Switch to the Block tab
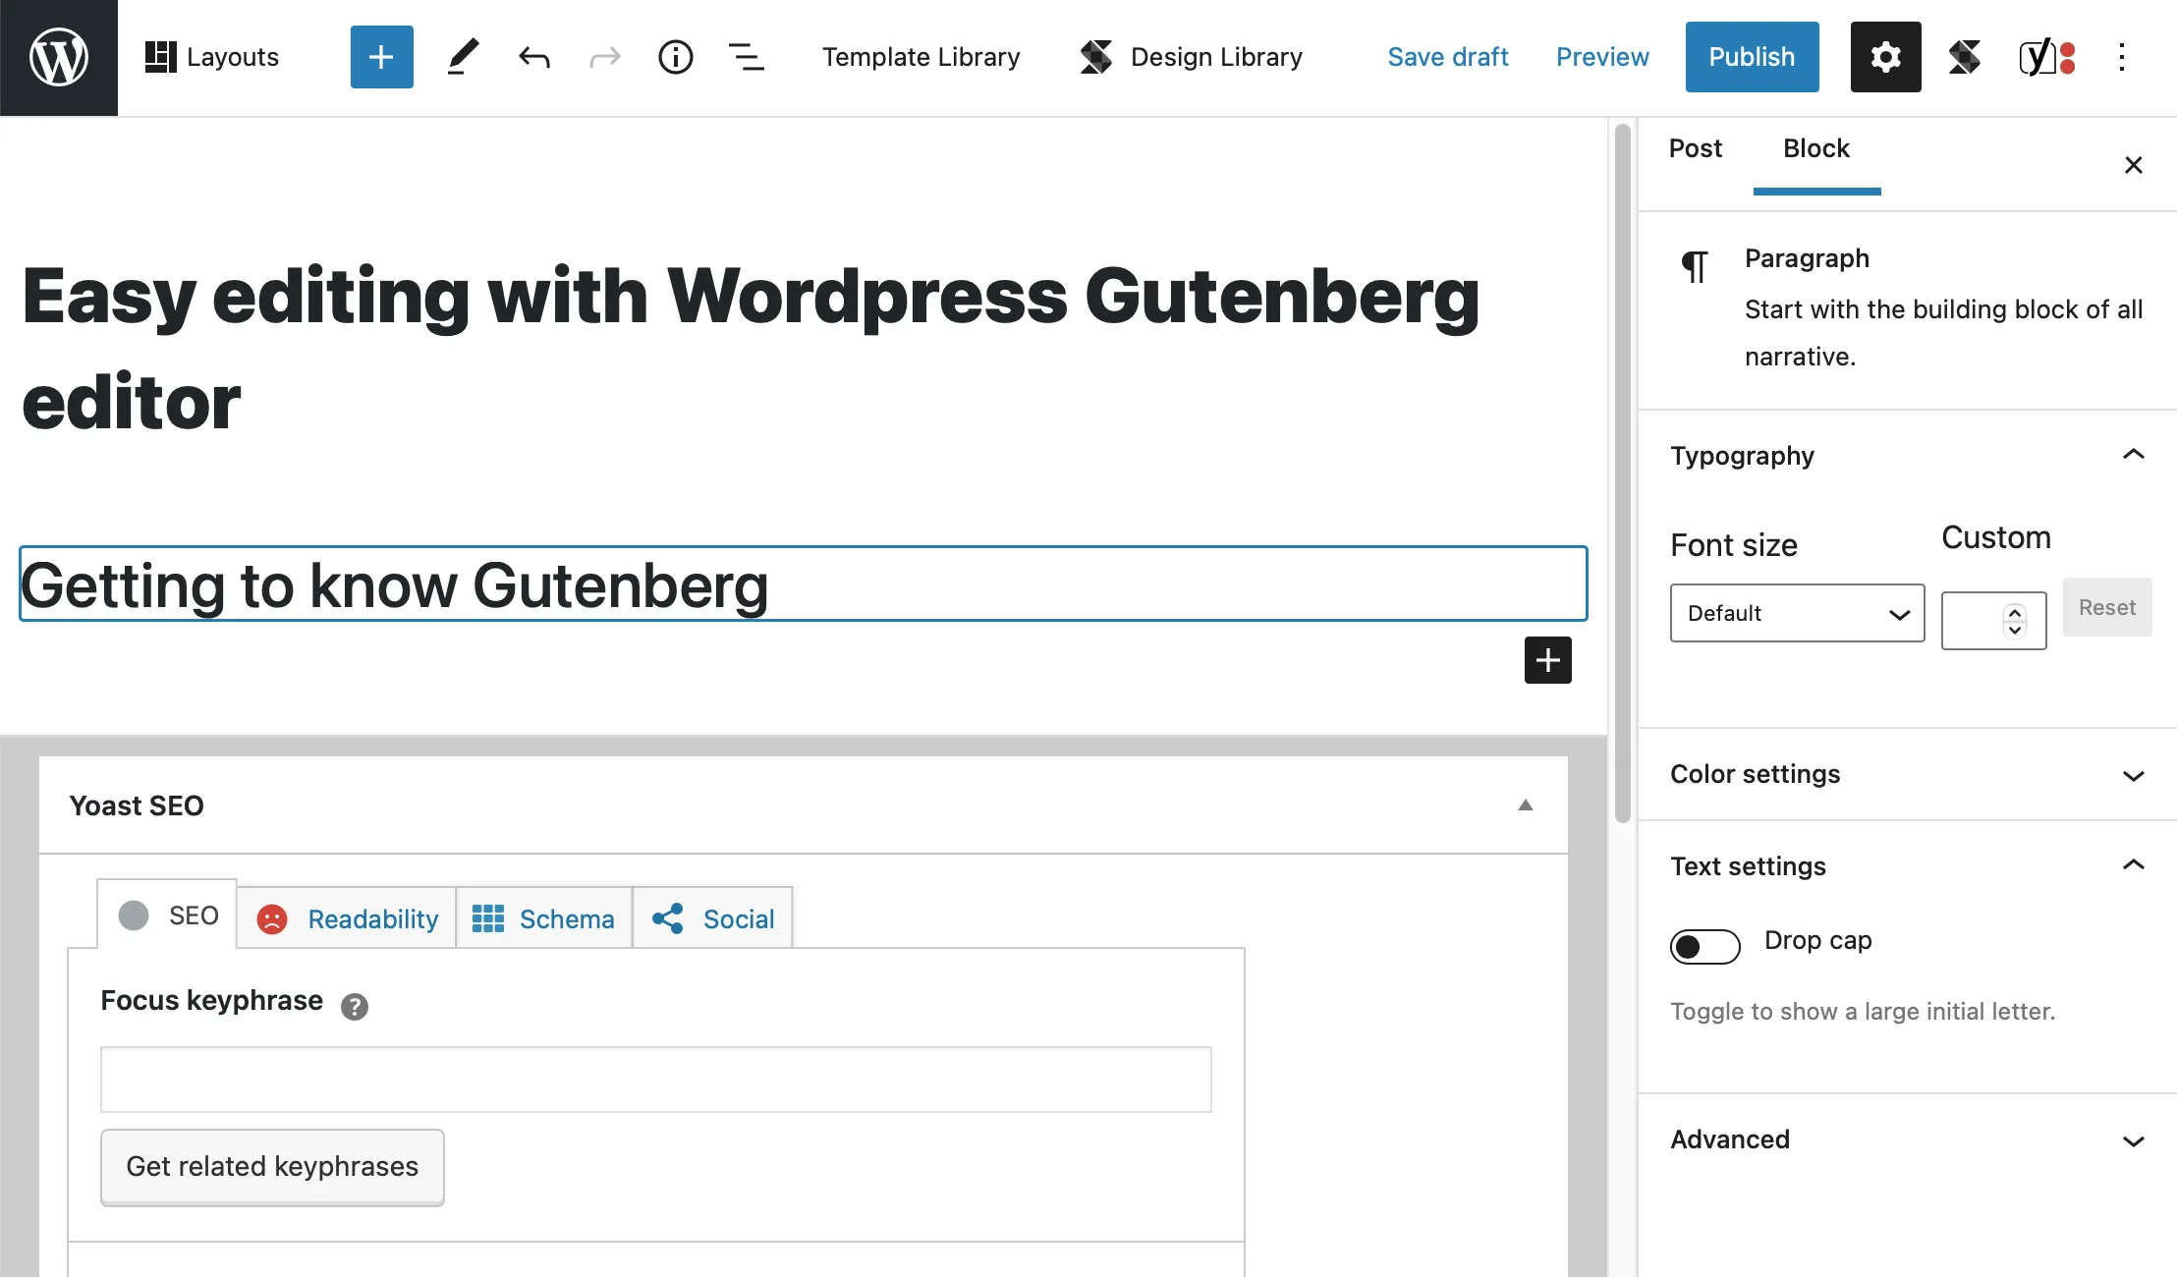2177x1277 pixels. [x=1816, y=148]
